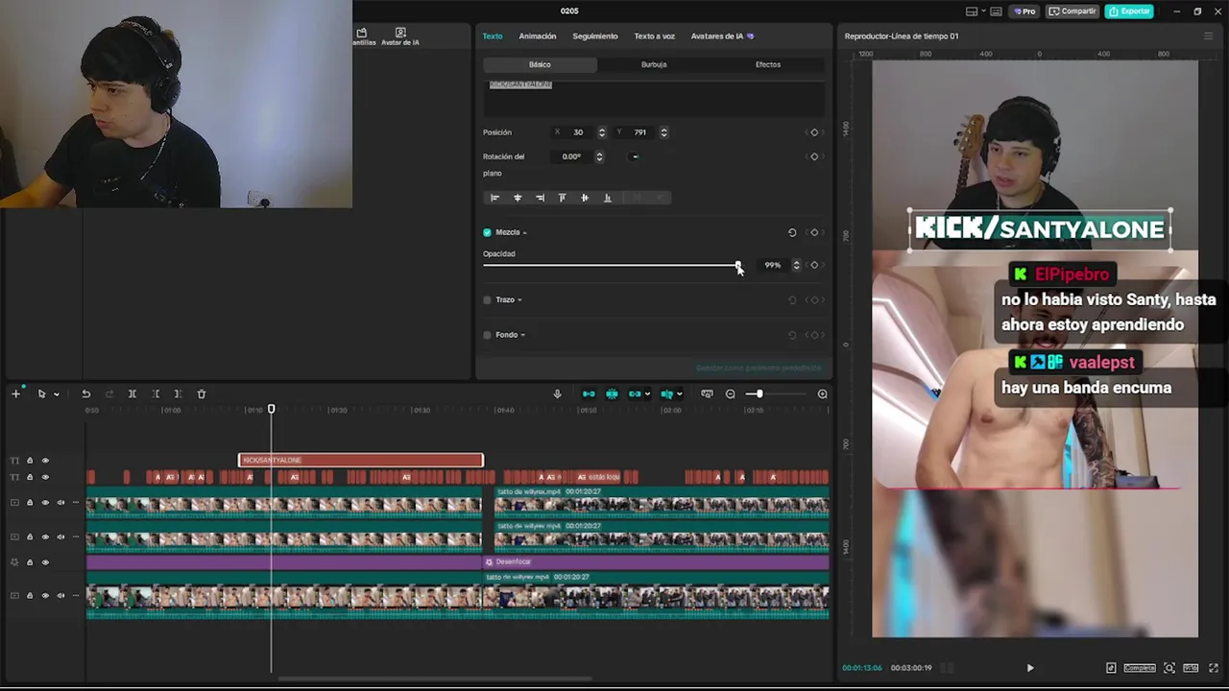Toggle the auto snapping icon in timeline toolbar

612,393
